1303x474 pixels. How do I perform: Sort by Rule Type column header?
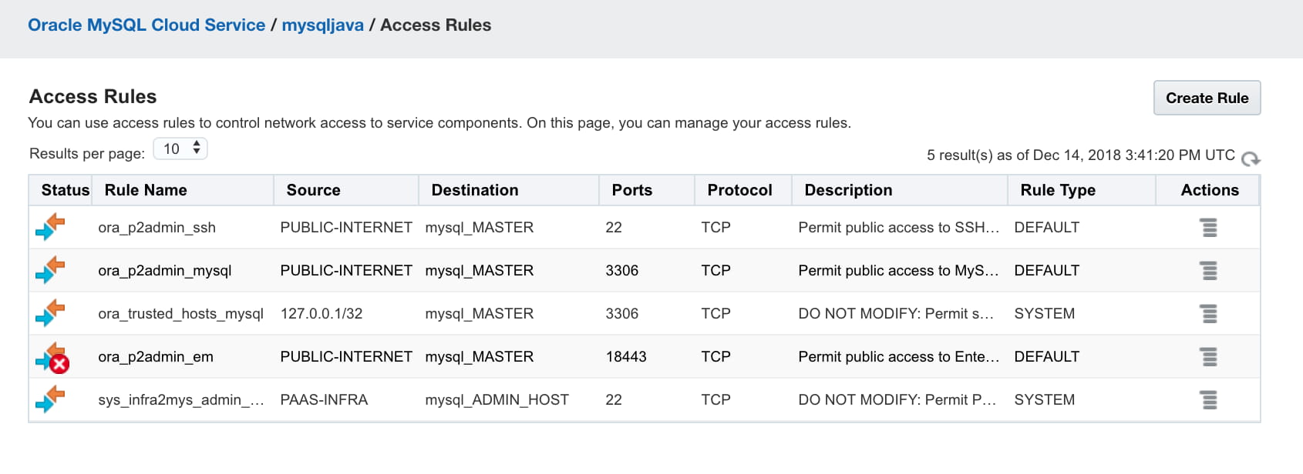(1058, 190)
